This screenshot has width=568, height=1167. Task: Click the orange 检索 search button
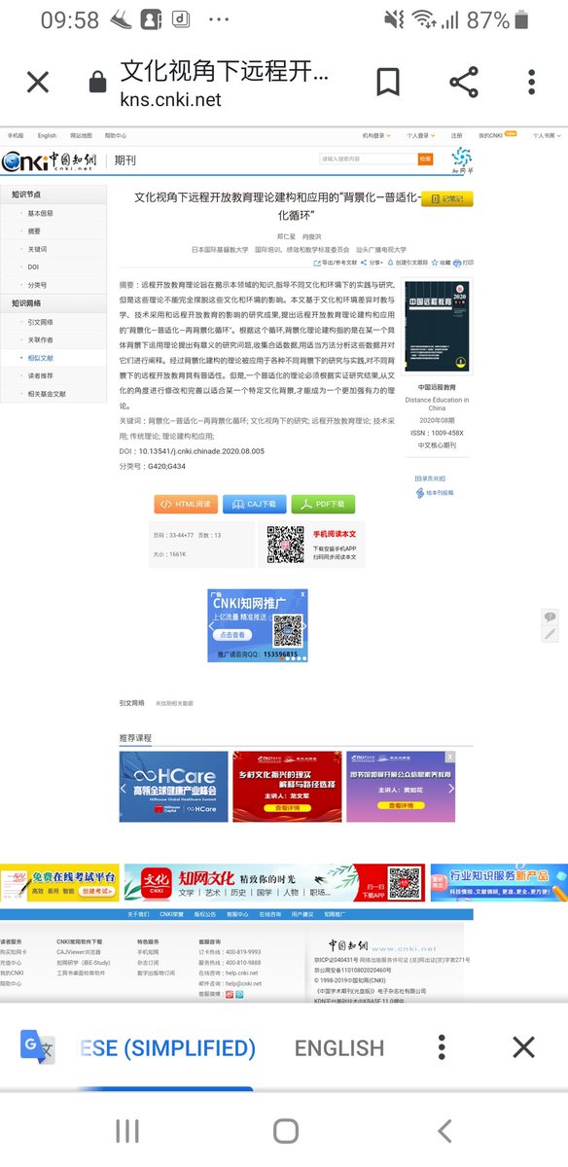[x=425, y=159]
